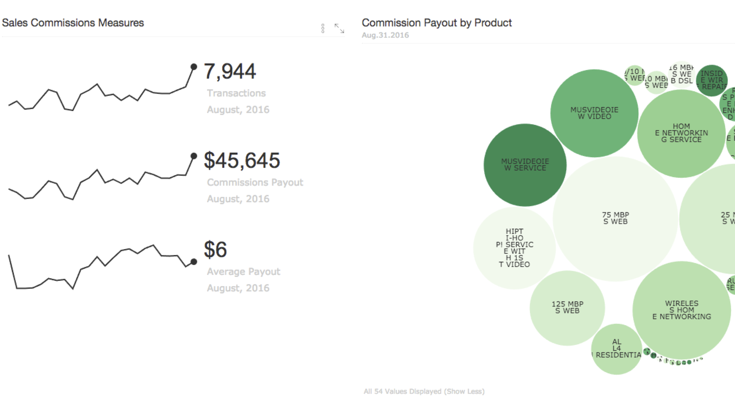Click August, 2016 under Transactions

coord(238,110)
